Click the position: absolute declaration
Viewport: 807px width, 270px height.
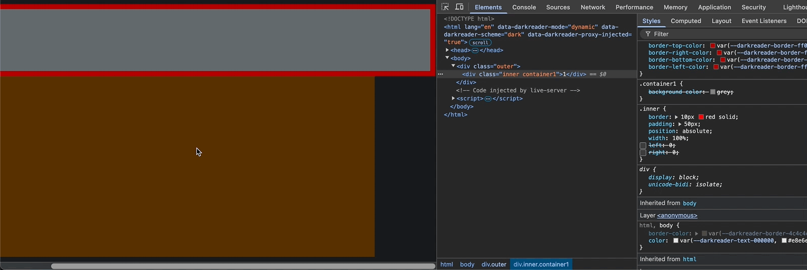pyautogui.click(x=680, y=131)
